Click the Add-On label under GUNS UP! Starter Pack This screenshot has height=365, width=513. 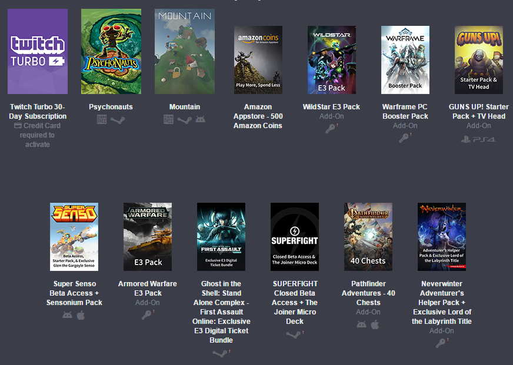pyautogui.click(x=479, y=126)
